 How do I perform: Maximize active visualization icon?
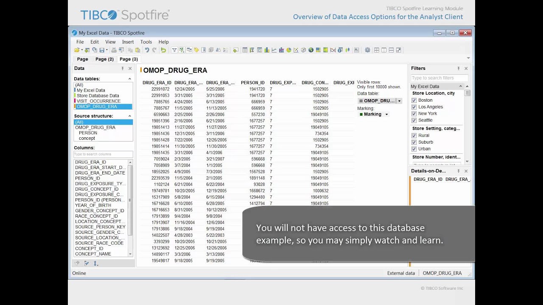398,50
